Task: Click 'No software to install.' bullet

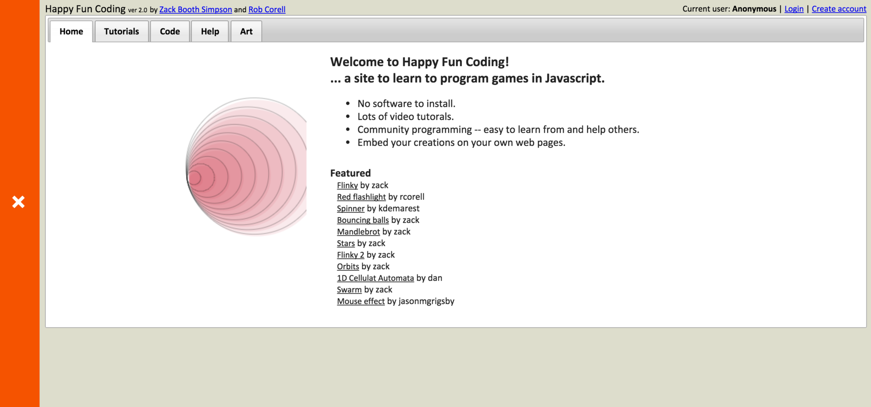Action: pyautogui.click(x=406, y=104)
